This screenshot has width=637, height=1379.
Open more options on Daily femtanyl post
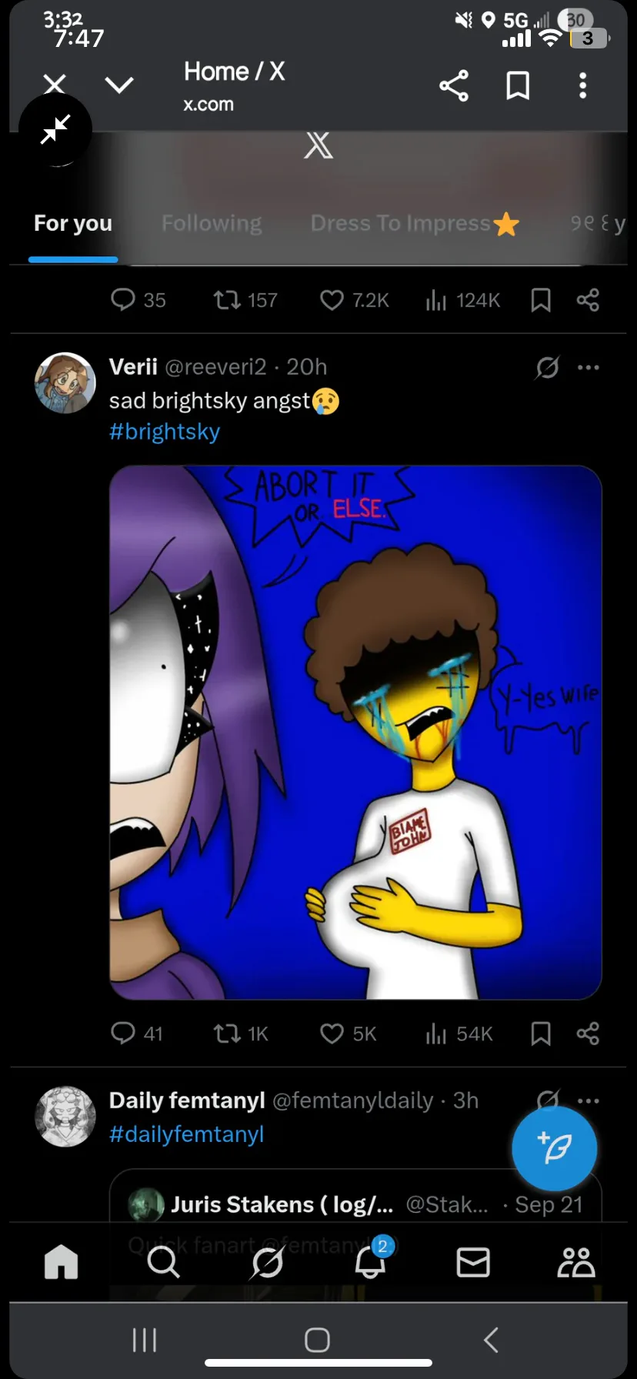(x=589, y=1101)
